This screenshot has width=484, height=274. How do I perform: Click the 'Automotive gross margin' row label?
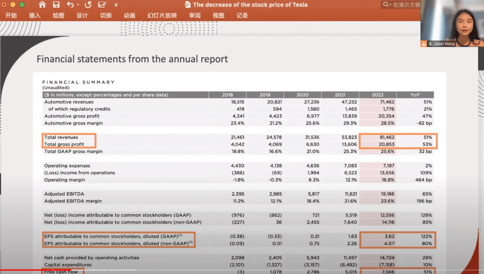(73, 123)
